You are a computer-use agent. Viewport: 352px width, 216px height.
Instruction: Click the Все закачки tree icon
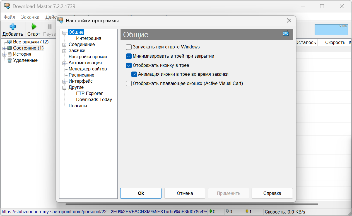coord(10,42)
